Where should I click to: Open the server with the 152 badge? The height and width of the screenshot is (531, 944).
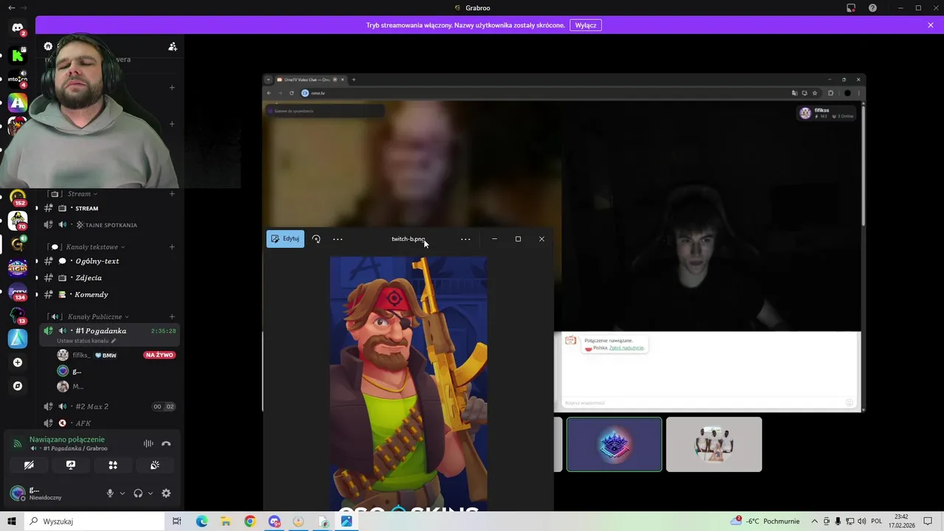(x=18, y=198)
